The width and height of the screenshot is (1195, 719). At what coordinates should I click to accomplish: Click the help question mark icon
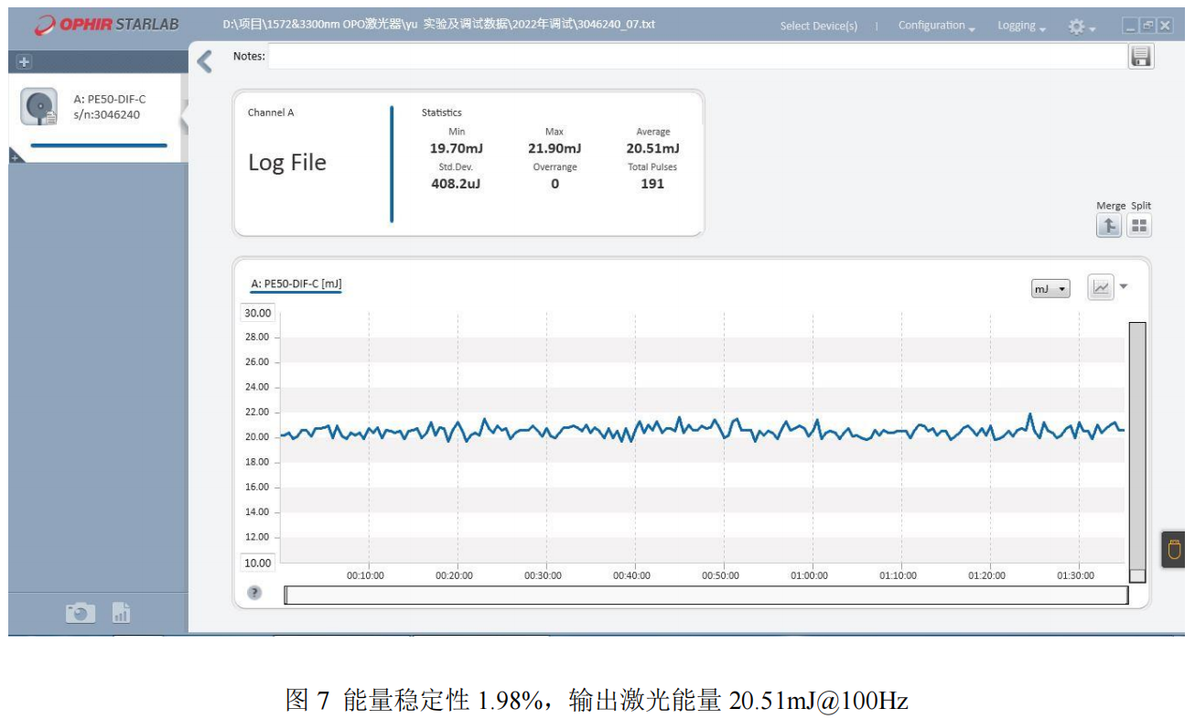[x=255, y=593]
